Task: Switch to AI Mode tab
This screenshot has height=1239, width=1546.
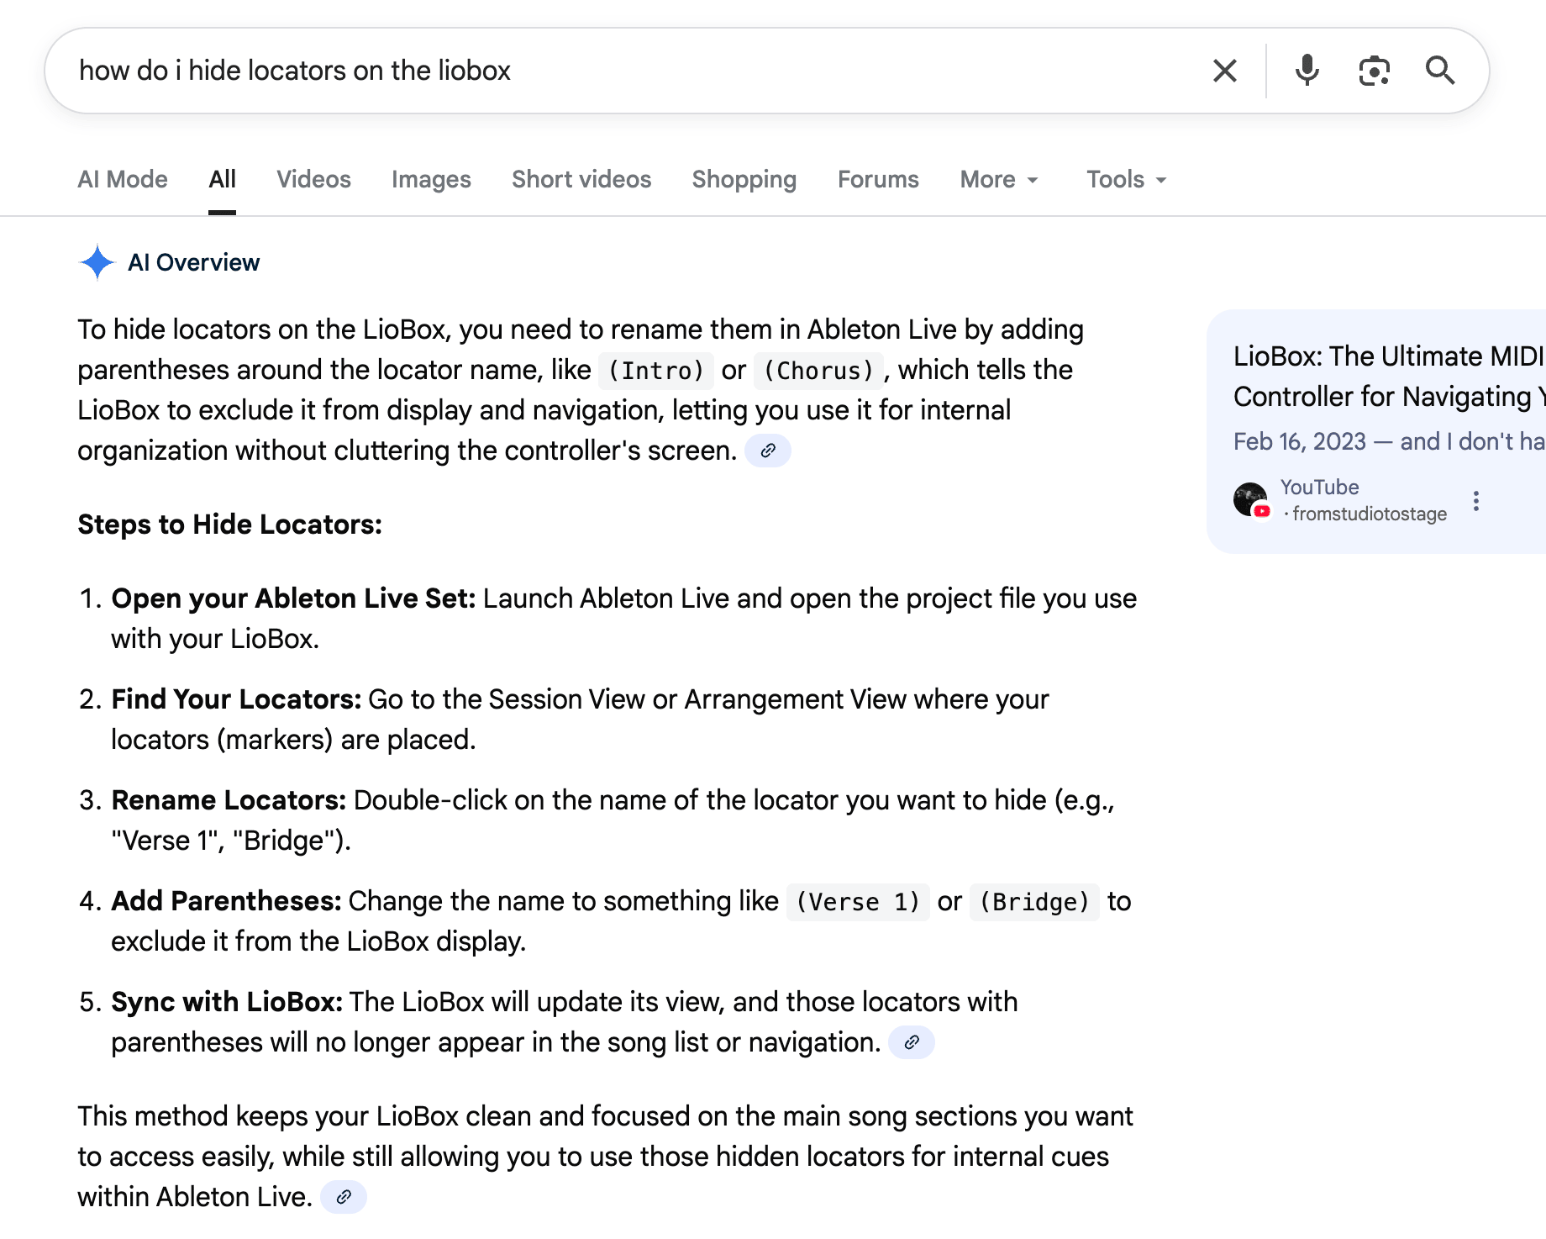Action: (123, 180)
